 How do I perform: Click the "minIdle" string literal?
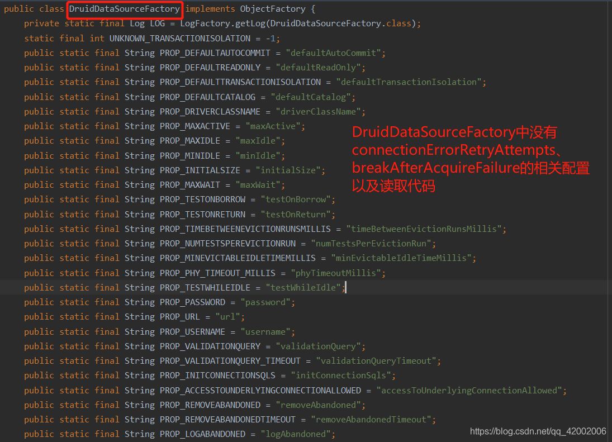[x=258, y=156]
